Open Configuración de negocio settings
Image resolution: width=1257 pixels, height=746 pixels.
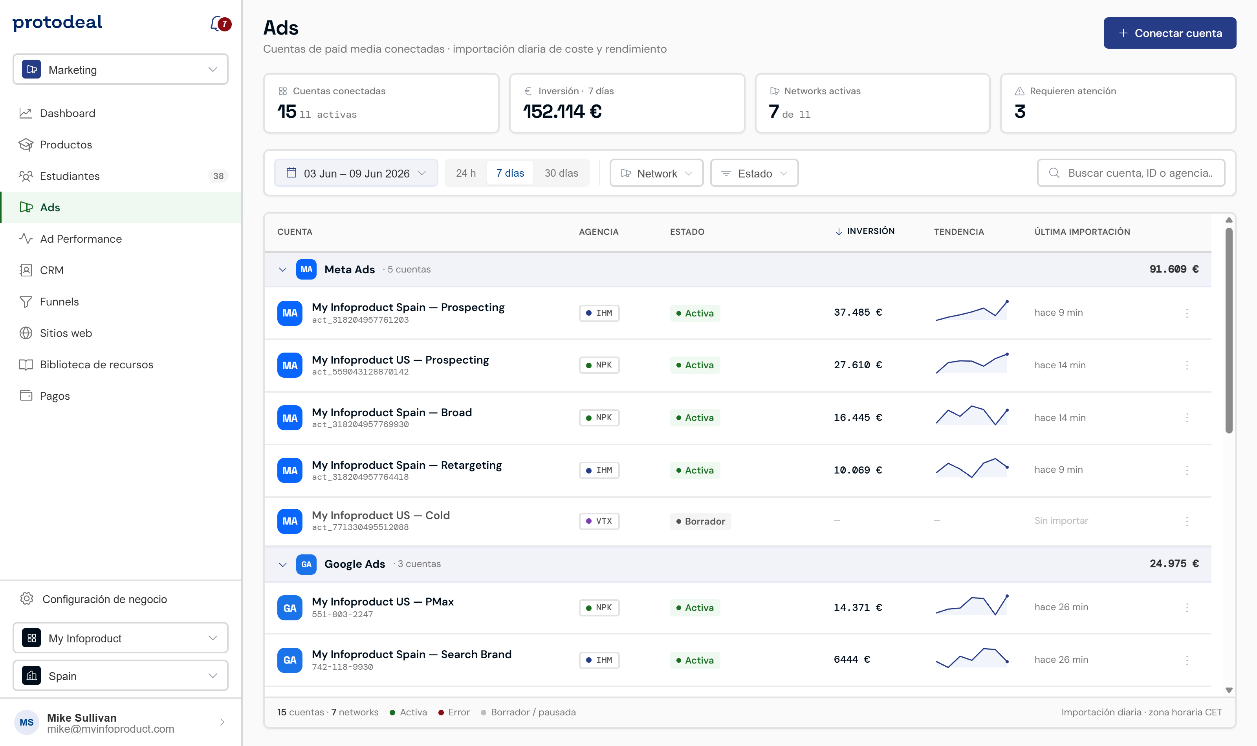(121, 599)
